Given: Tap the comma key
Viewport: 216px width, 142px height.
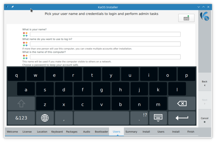Looking at the screenshot, I should point(64,118).
